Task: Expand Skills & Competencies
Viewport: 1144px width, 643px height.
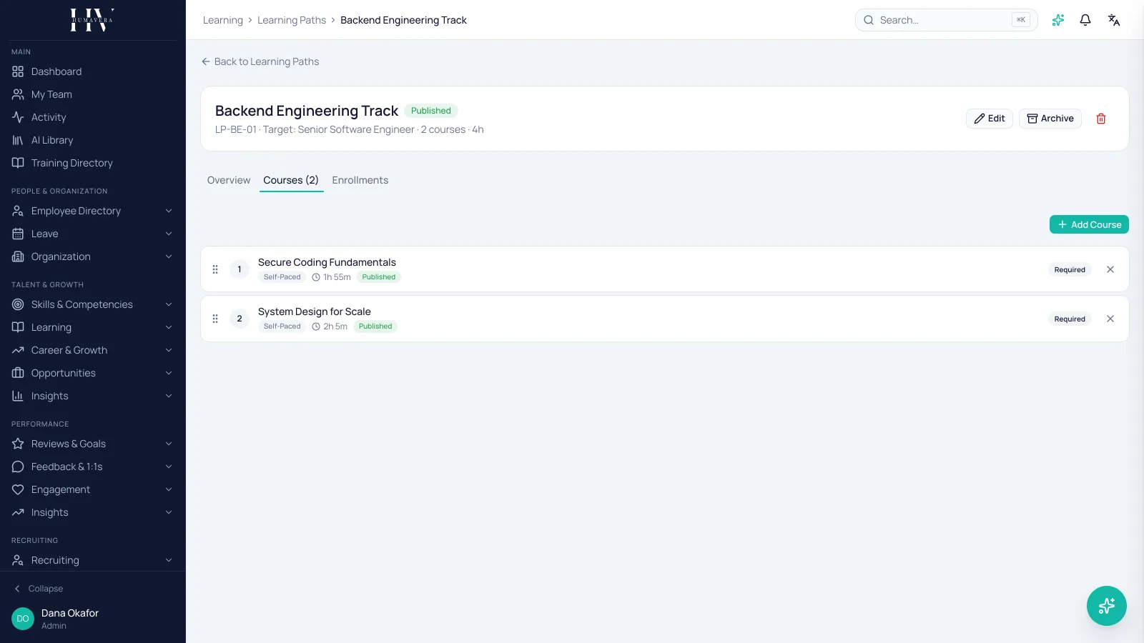Action: pos(92,304)
